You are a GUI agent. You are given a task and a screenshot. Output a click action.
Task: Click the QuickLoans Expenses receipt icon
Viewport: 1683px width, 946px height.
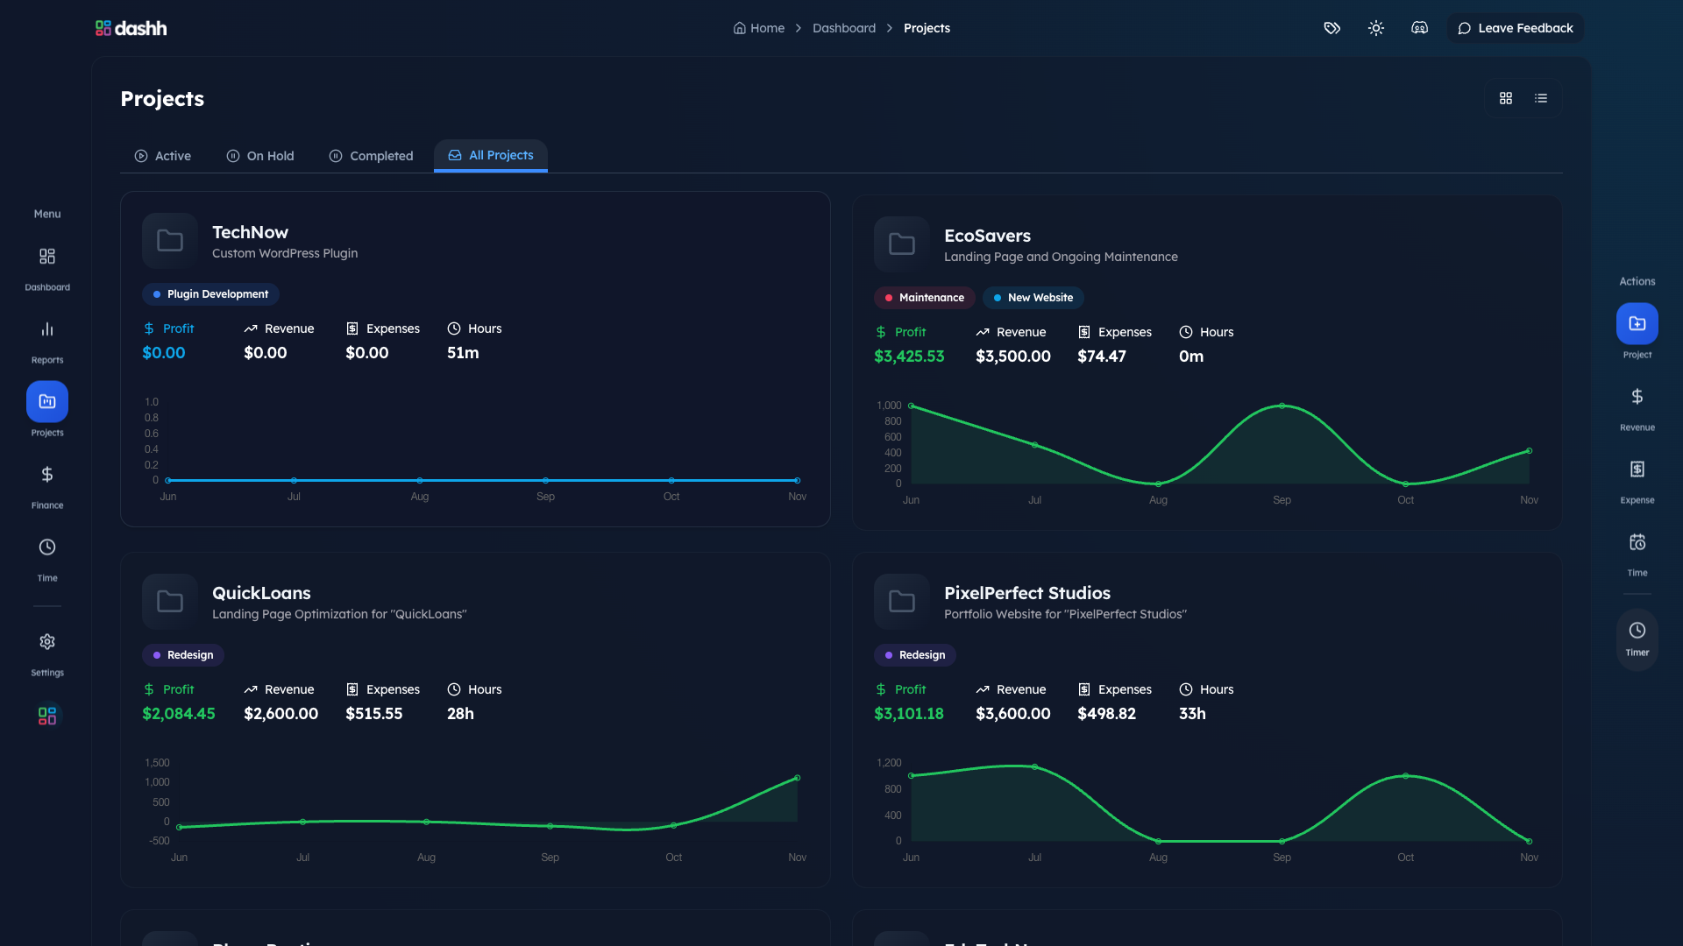pos(352,689)
